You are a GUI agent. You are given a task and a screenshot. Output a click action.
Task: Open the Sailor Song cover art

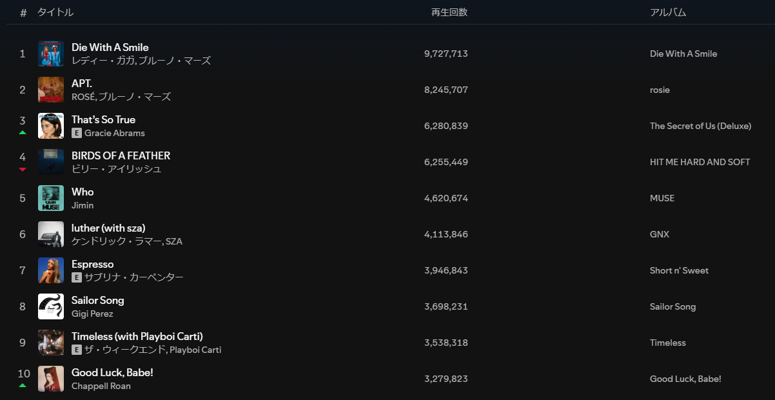(51, 306)
